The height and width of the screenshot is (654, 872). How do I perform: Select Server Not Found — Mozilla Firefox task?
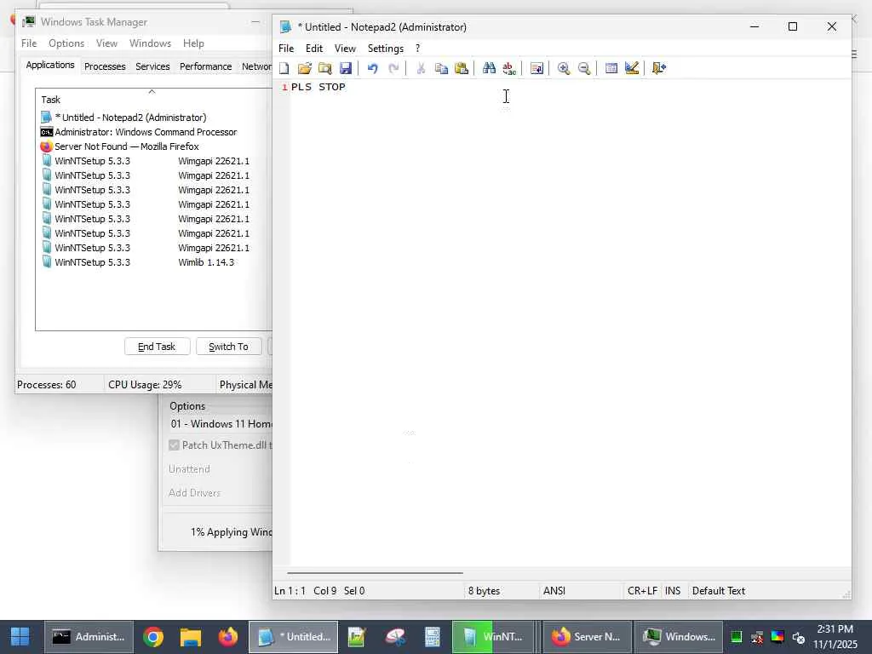pos(126,146)
